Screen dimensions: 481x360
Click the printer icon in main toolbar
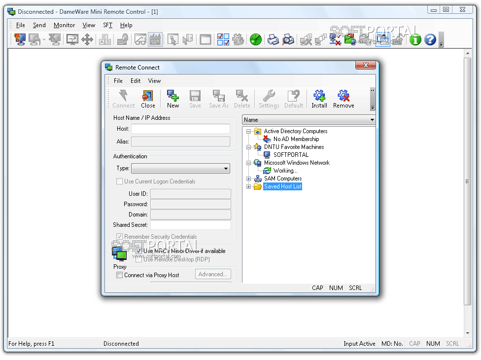[x=273, y=39]
